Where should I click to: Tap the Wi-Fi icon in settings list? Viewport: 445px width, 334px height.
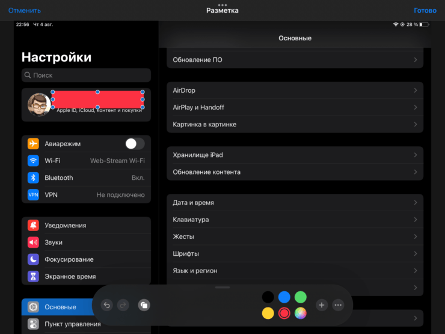(33, 161)
